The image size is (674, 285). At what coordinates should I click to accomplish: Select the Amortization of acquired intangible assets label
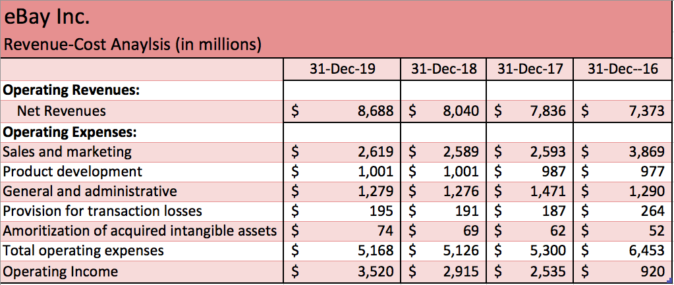140,231
